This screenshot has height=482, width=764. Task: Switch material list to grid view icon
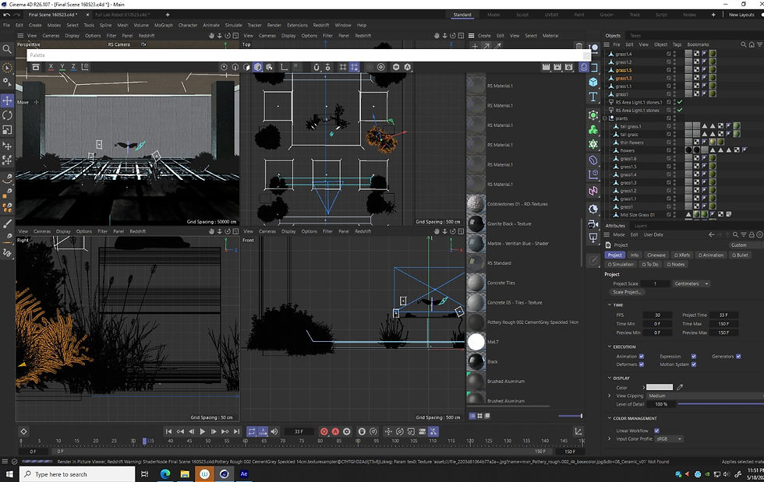tap(480, 416)
